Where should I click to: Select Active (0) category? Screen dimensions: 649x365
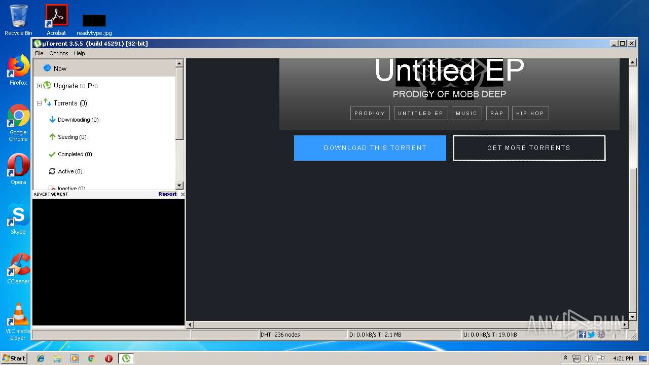pos(70,171)
